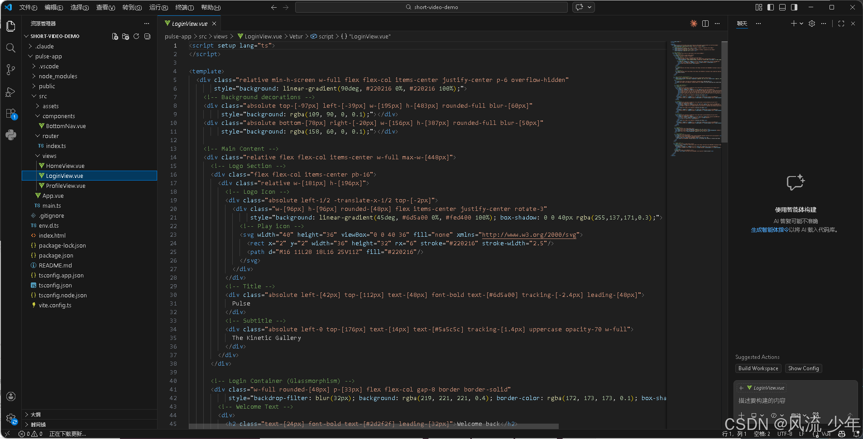Switch to the 聊天 chat tab
Screen dimensions: 863x439
[742, 24]
